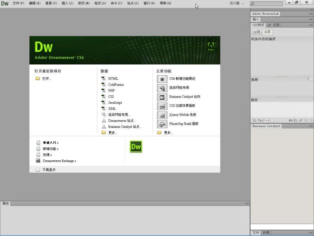Click the 新增功能 link
314x236 pixels.
pos(51,149)
